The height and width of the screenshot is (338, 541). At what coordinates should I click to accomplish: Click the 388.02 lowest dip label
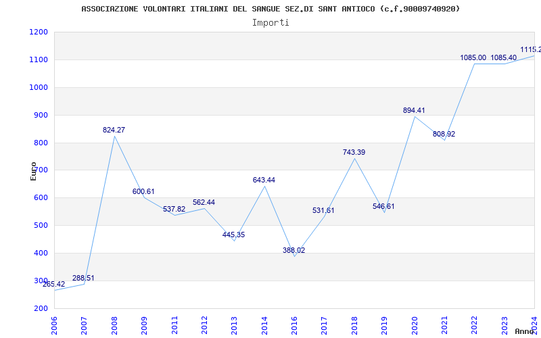coord(294,250)
